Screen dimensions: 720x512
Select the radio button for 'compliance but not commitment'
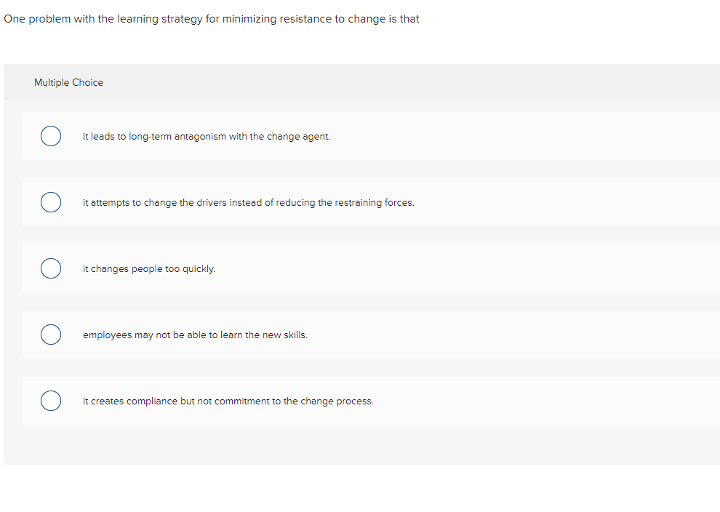(51, 401)
